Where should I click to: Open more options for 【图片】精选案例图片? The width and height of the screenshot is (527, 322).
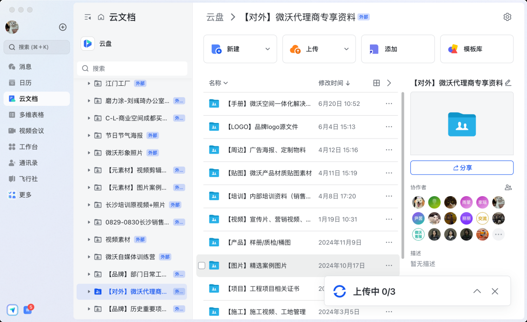tap(389, 265)
